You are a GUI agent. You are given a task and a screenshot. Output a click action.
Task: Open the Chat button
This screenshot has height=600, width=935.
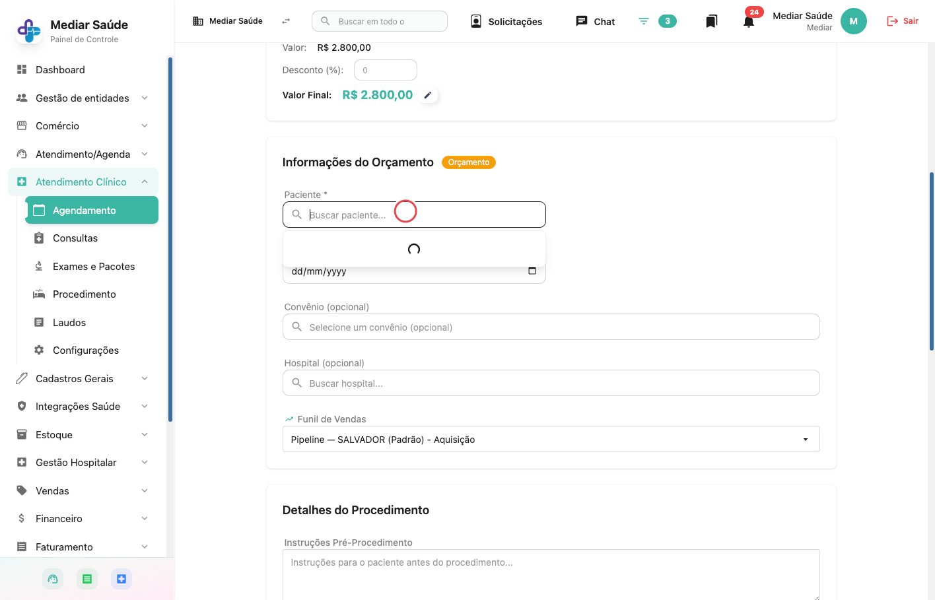point(595,21)
